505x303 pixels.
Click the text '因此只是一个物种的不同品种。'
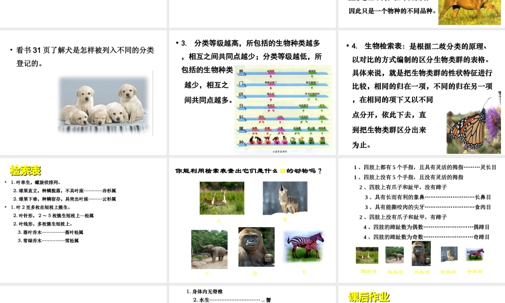[x=392, y=11]
